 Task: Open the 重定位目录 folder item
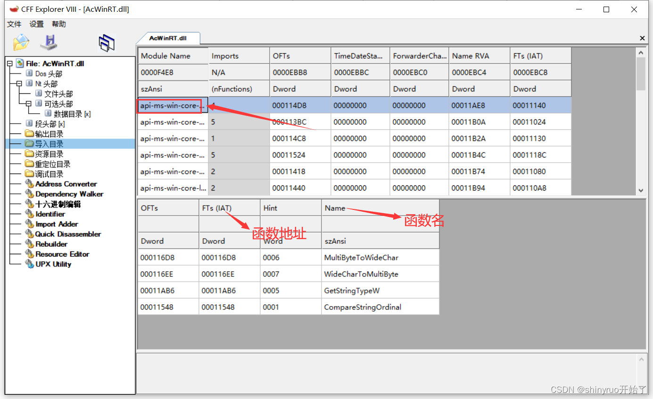click(53, 164)
